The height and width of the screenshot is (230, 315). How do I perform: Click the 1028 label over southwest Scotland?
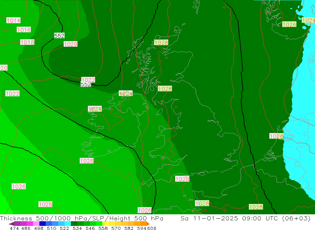point(165,89)
